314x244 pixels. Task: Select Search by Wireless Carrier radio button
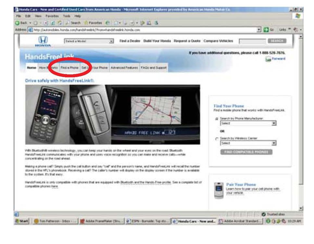pos(217,139)
